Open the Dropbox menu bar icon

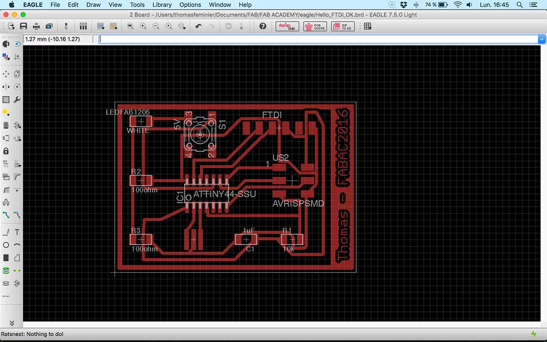pyautogui.click(x=404, y=5)
